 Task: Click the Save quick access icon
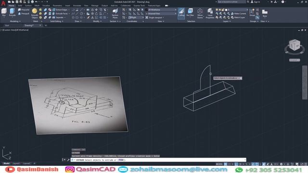tap(17, 2)
